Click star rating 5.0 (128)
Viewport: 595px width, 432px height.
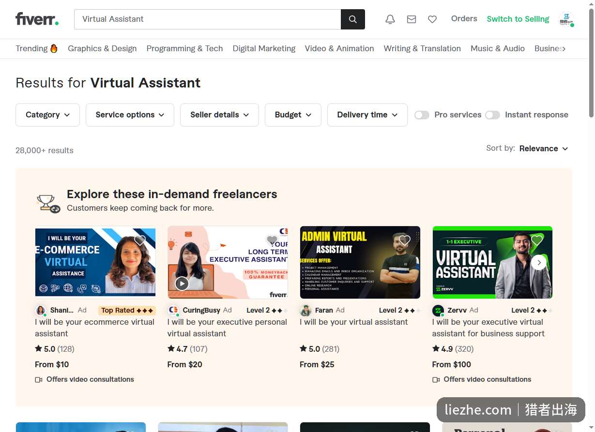55,349
